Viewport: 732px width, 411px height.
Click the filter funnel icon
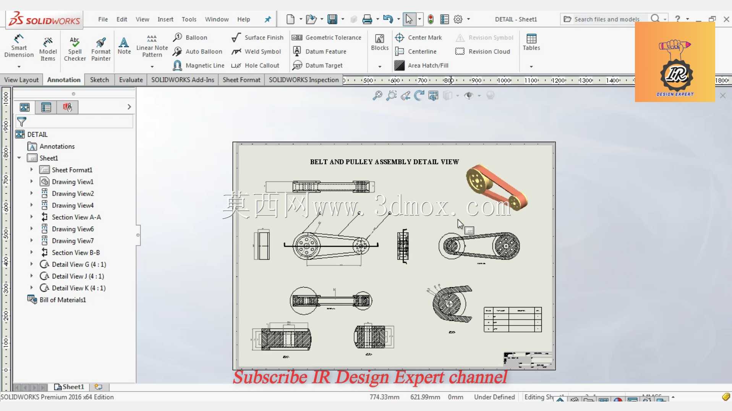coord(22,122)
